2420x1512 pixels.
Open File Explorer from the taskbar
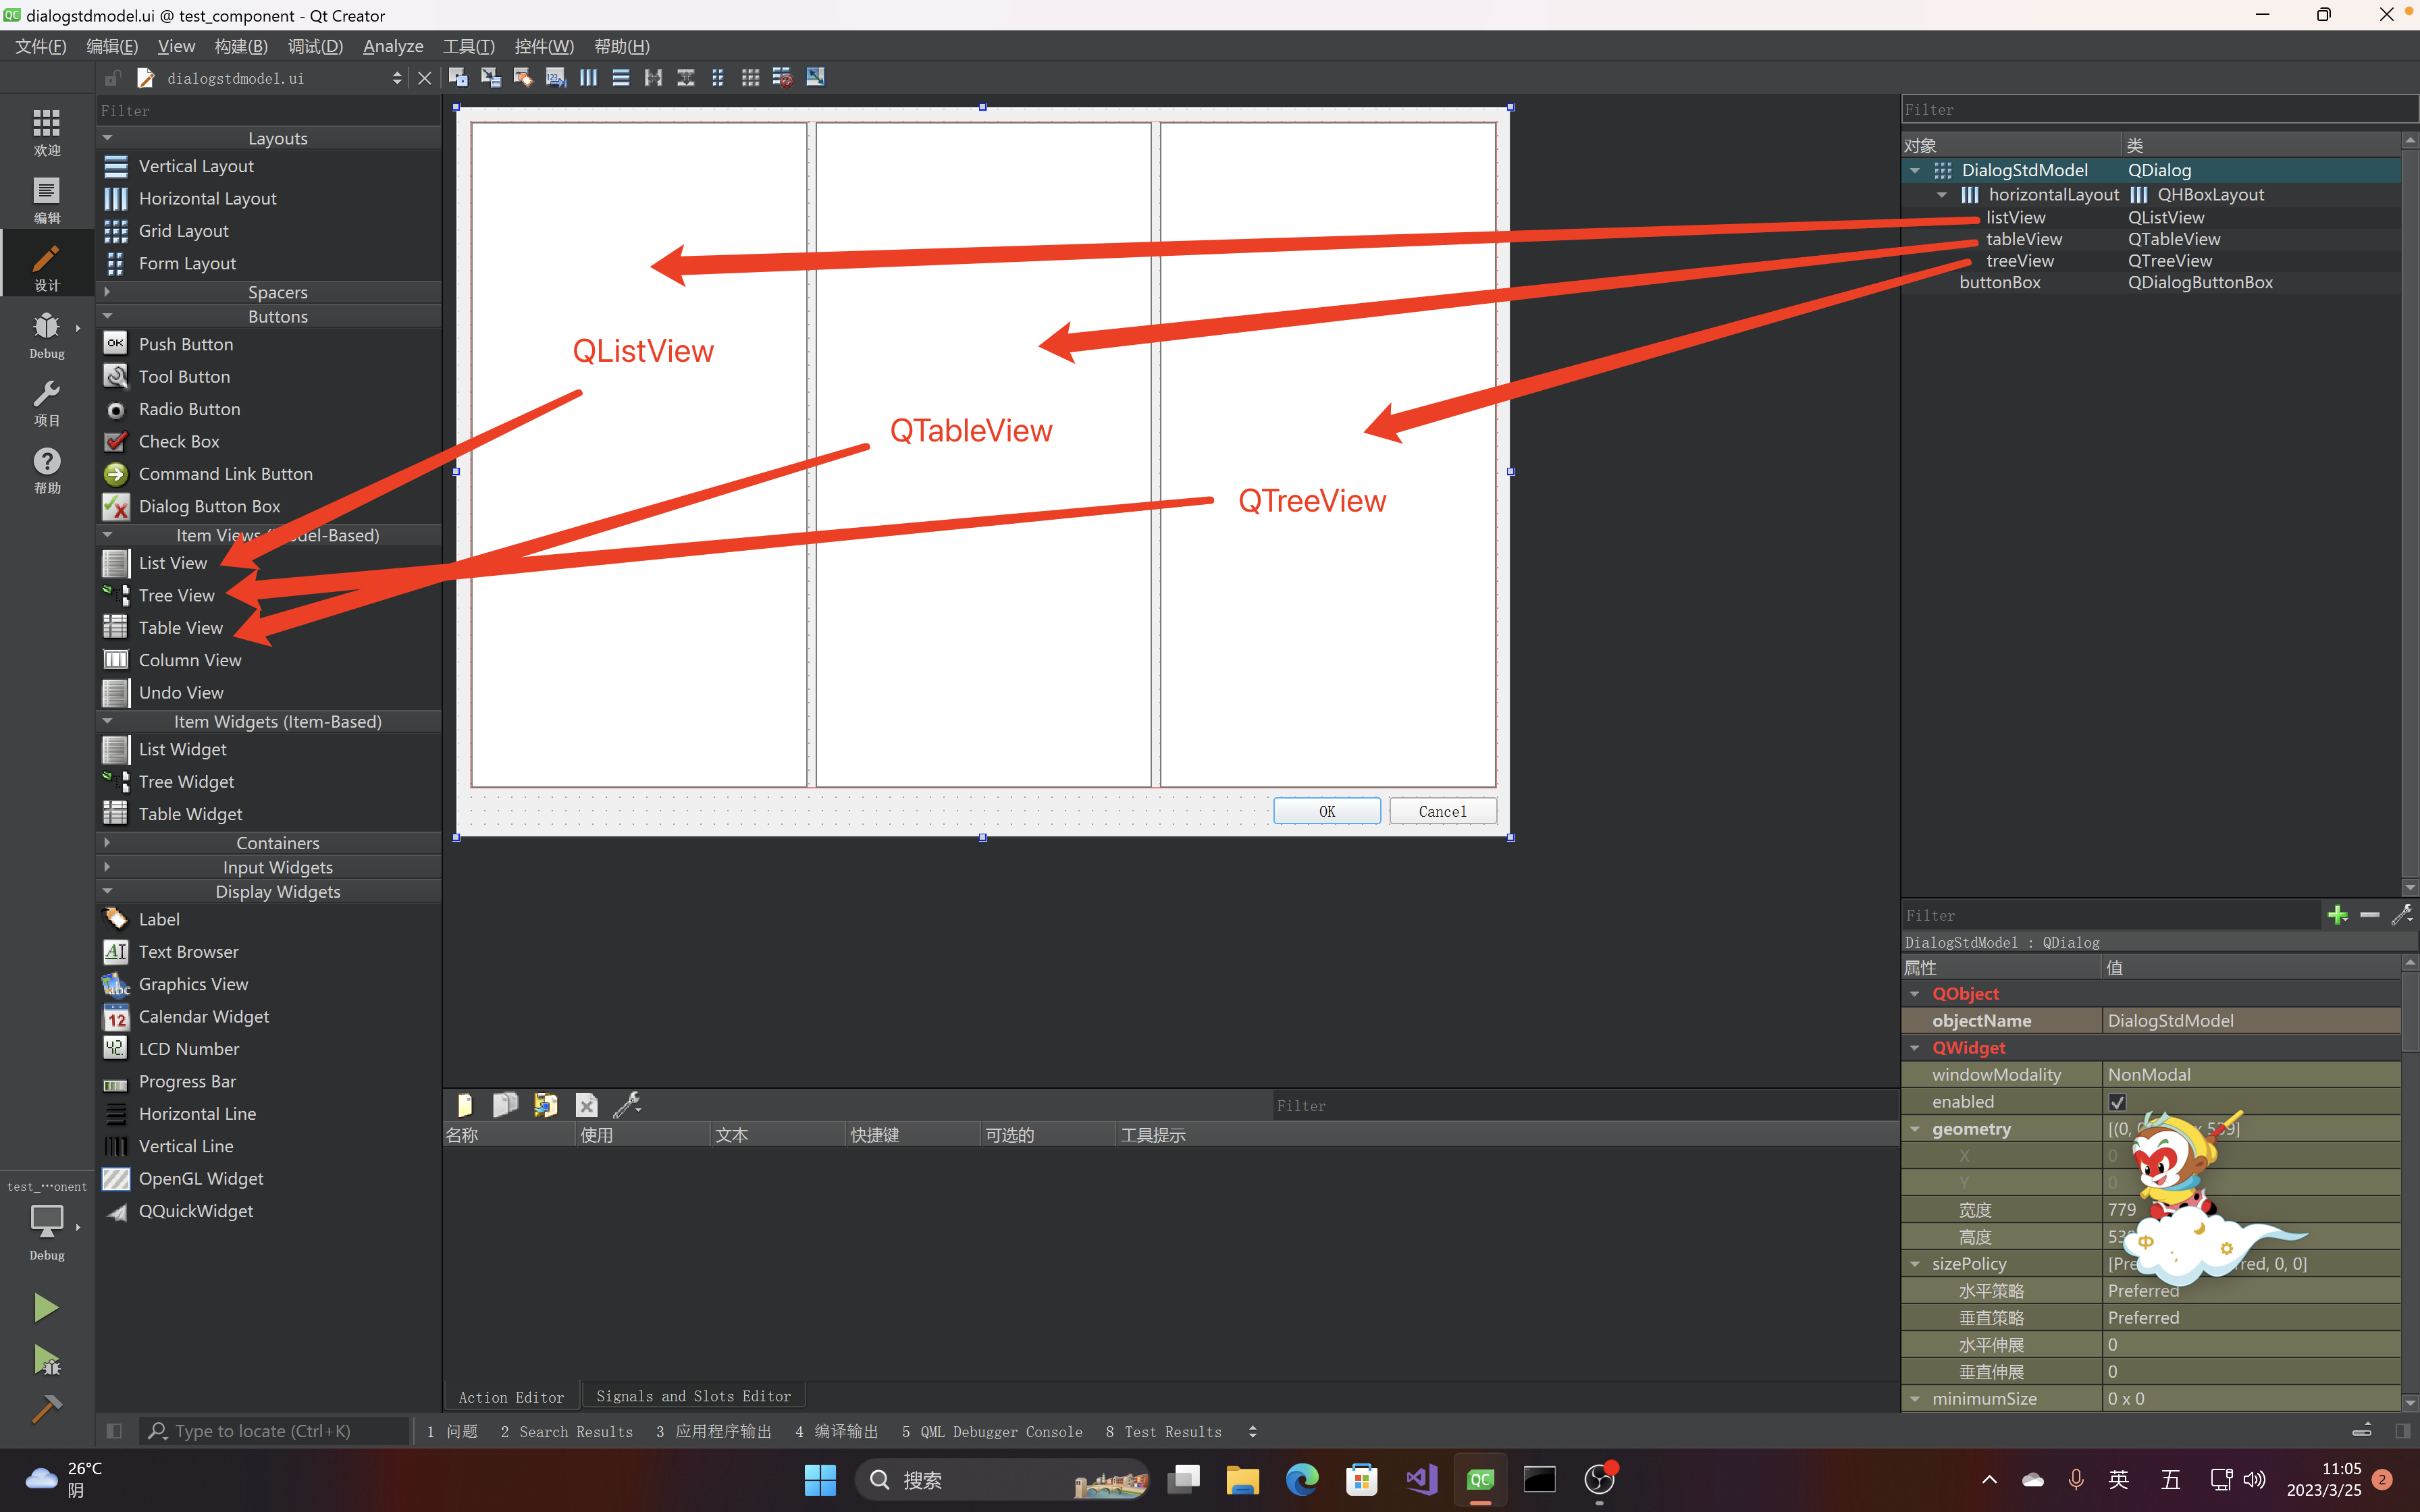tap(1242, 1479)
